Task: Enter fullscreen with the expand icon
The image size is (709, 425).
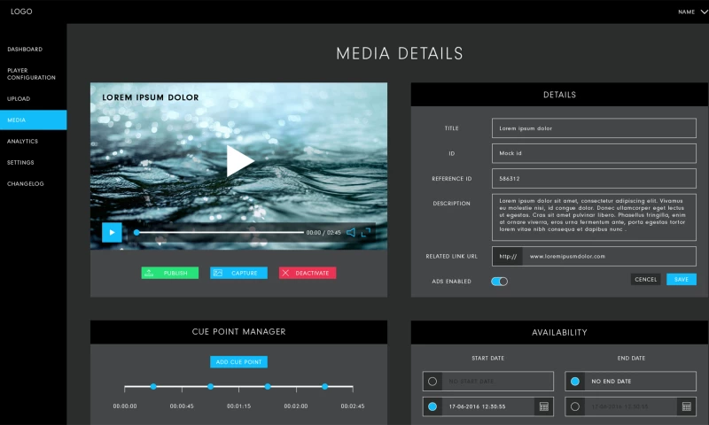Action: point(366,233)
